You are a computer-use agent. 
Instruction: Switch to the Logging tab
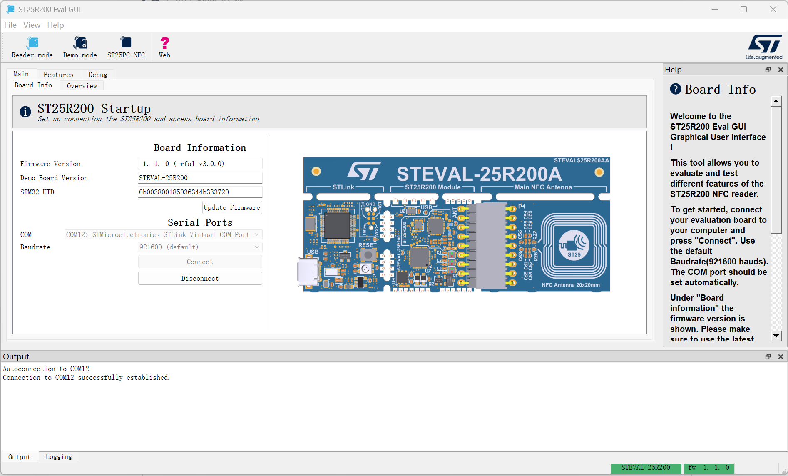(59, 457)
